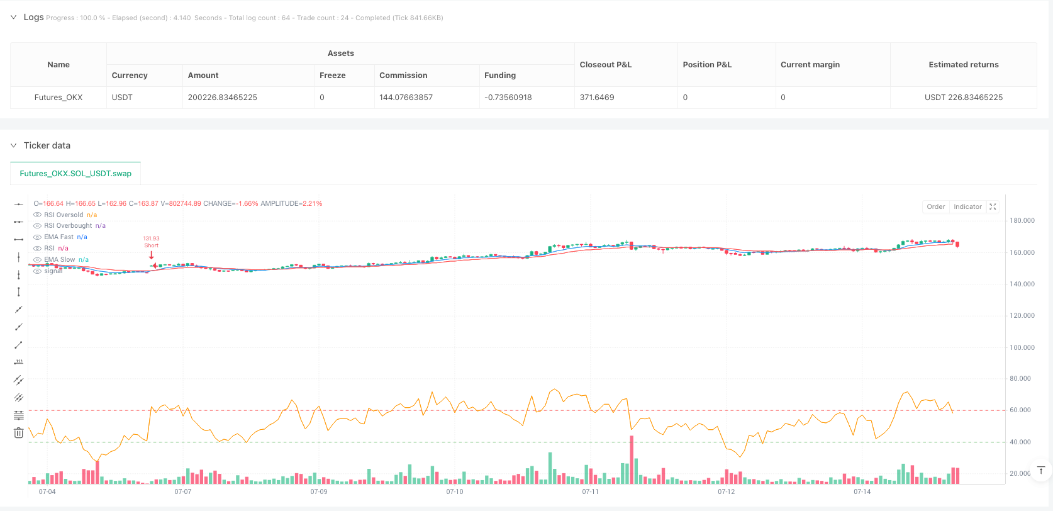Click the trash icon to delete drawings
The height and width of the screenshot is (511, 1053).
point(19,433)
